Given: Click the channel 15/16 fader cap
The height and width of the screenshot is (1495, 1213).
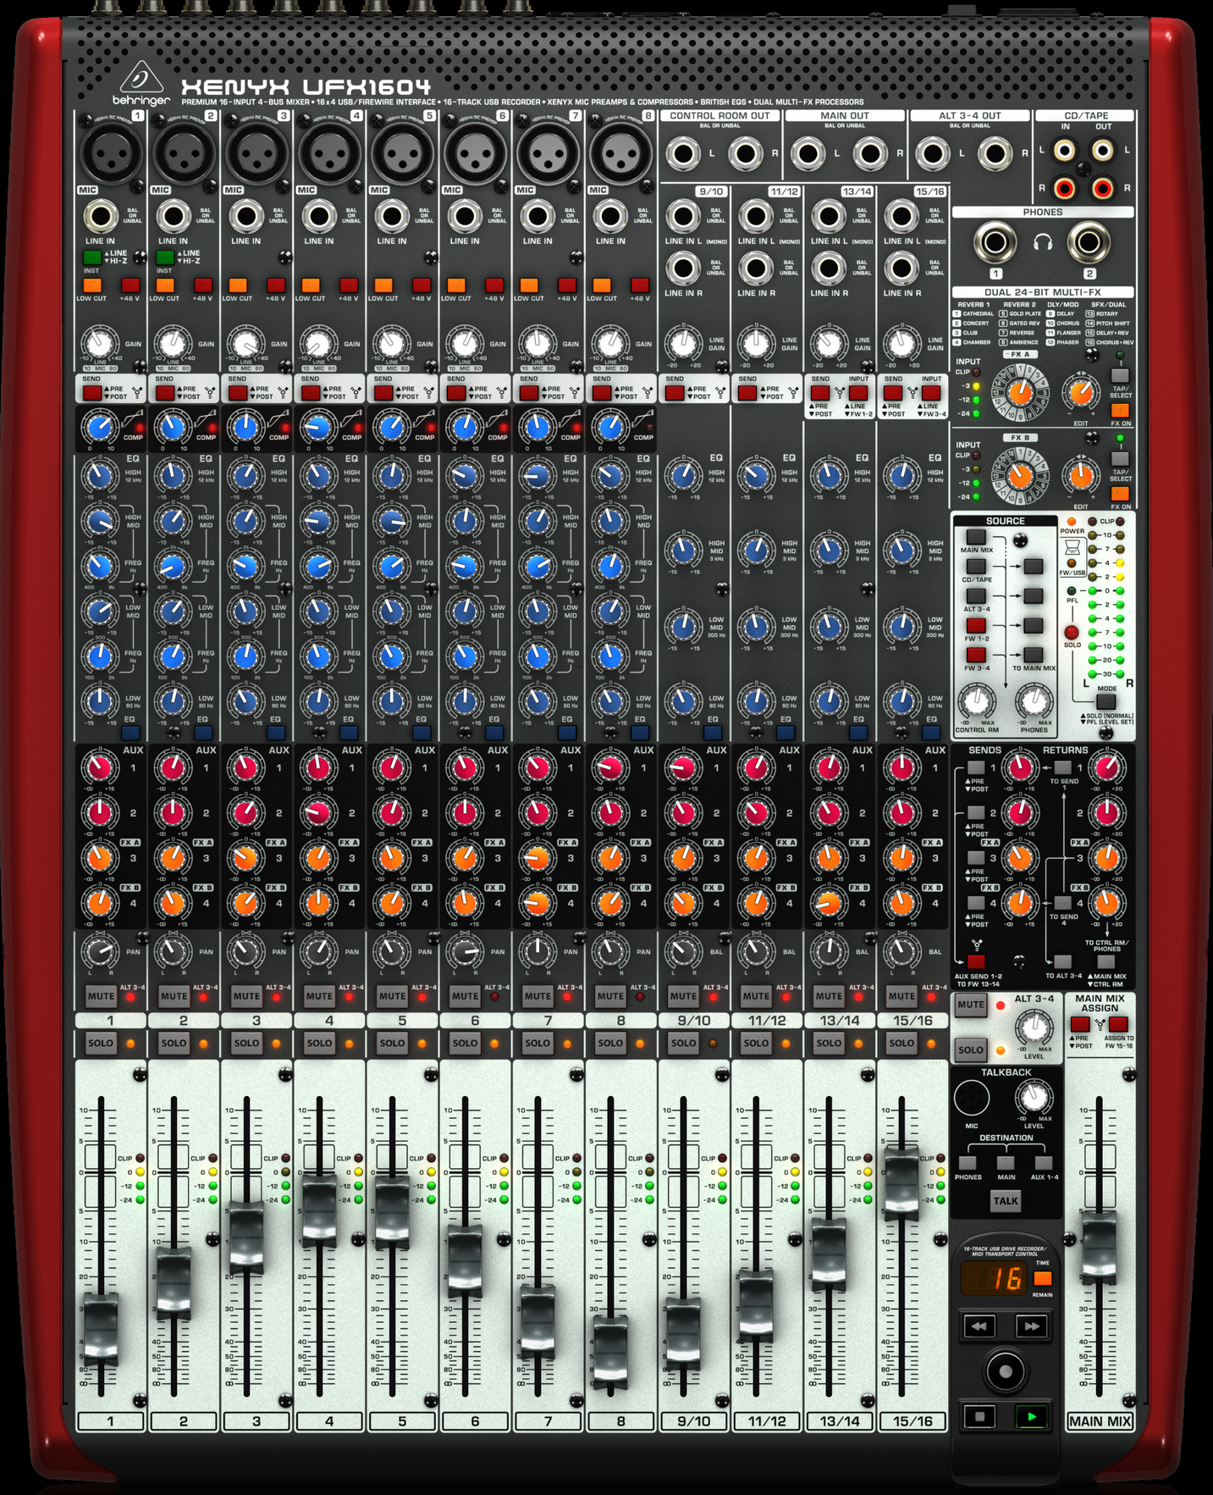Looking at the screenshot, I should tap(901, 1185).
